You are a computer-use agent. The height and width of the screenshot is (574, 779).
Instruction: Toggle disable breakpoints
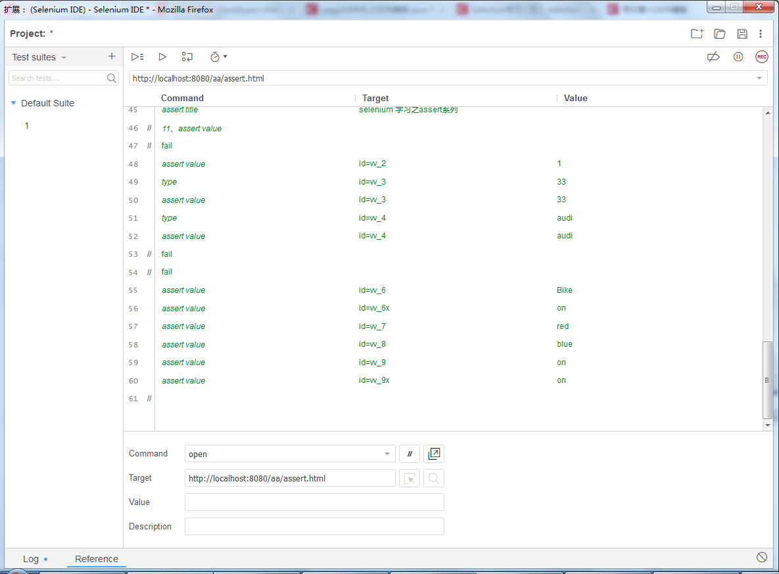[713, 56]
